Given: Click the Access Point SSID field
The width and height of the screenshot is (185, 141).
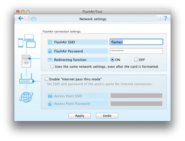Looking at the screenshot, I should [136, 96].
